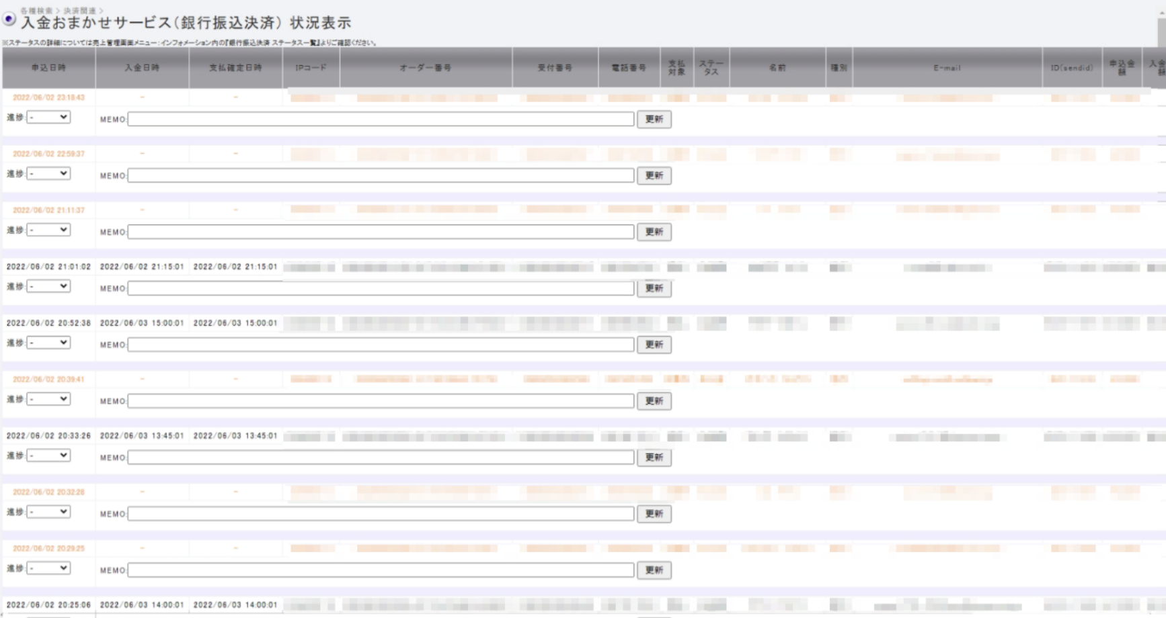Focus MEMO field for 2022/06/02 20:29:25 row
The width and height of the screenshot is (1166, 618).
point(381,570)
